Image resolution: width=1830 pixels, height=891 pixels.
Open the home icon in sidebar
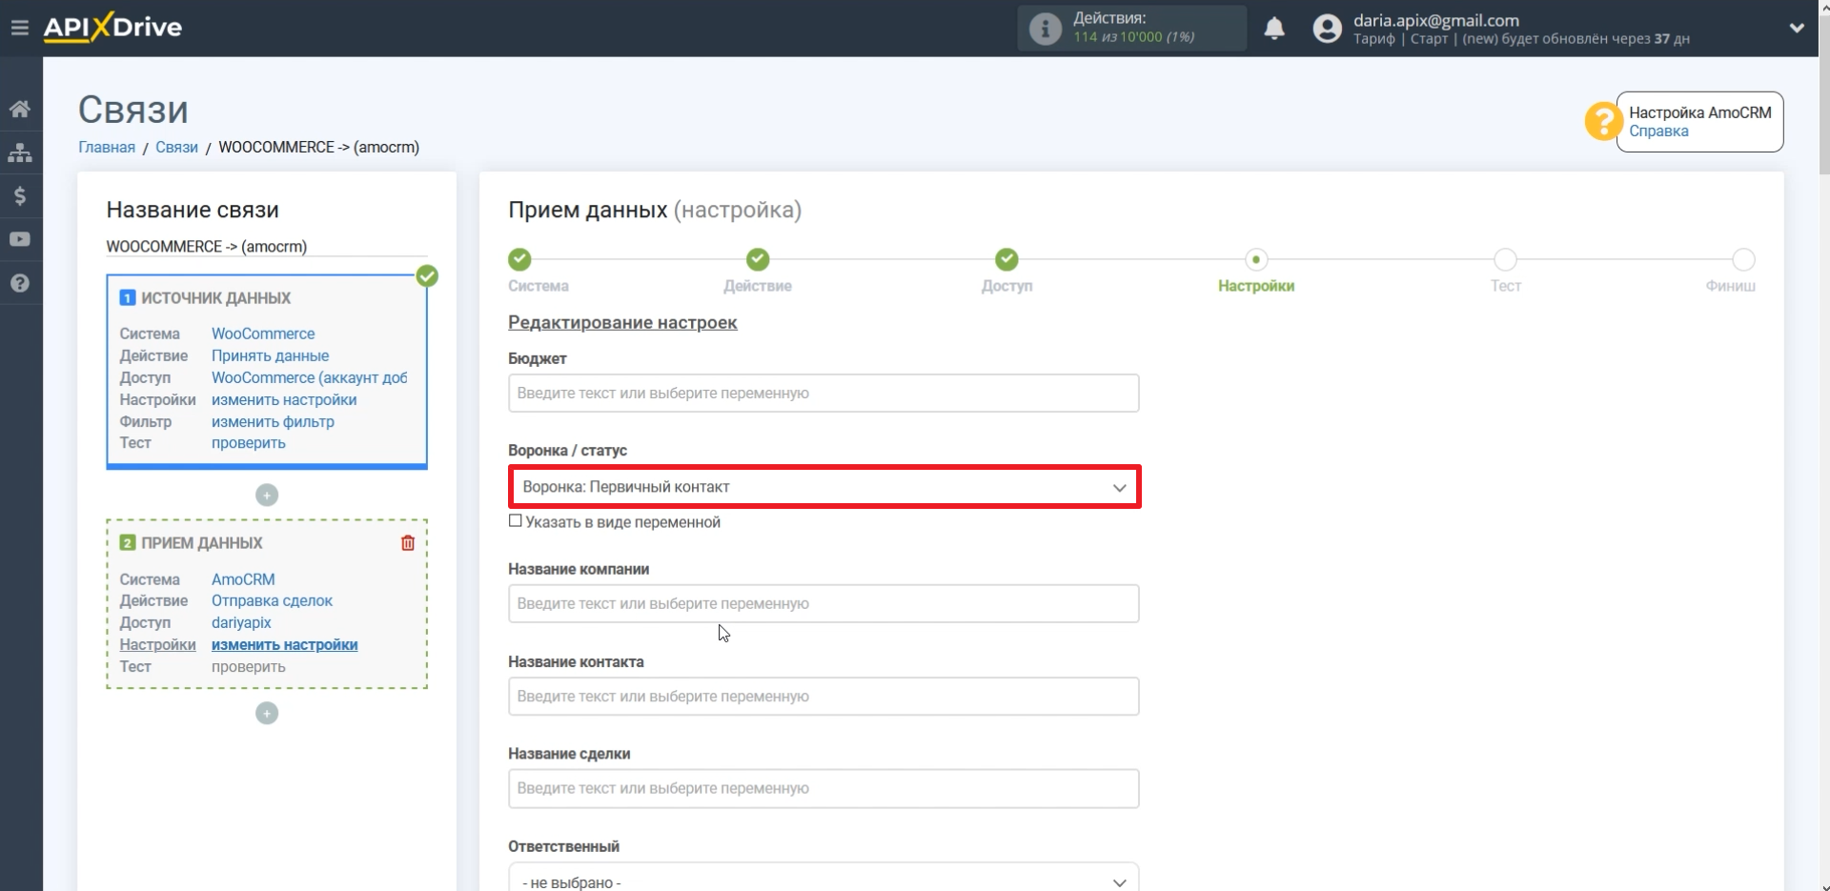click(20, 109)
